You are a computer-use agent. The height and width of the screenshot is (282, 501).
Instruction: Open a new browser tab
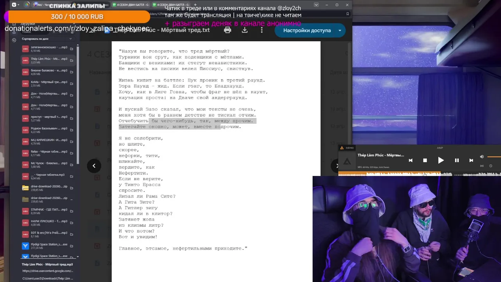point(196,5)
